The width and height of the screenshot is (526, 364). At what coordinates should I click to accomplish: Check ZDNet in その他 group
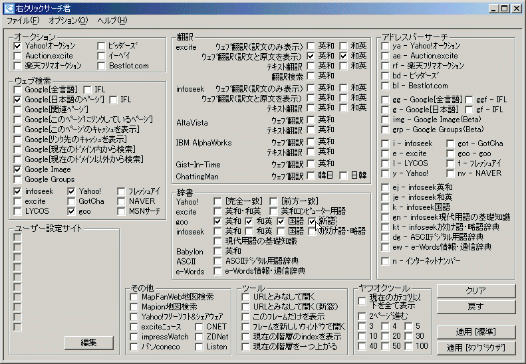pyautogui.click(x=199, y=337)
